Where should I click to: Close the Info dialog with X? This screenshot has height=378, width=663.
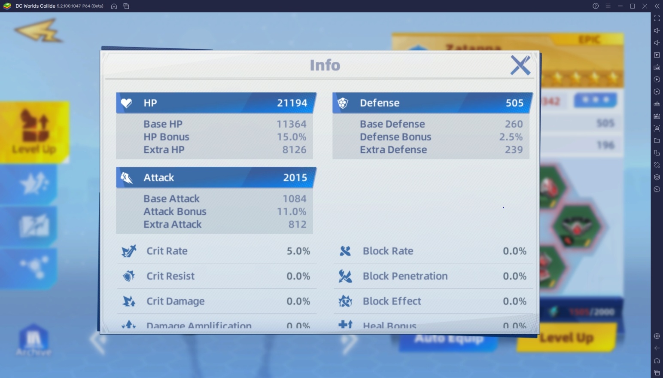520,65
